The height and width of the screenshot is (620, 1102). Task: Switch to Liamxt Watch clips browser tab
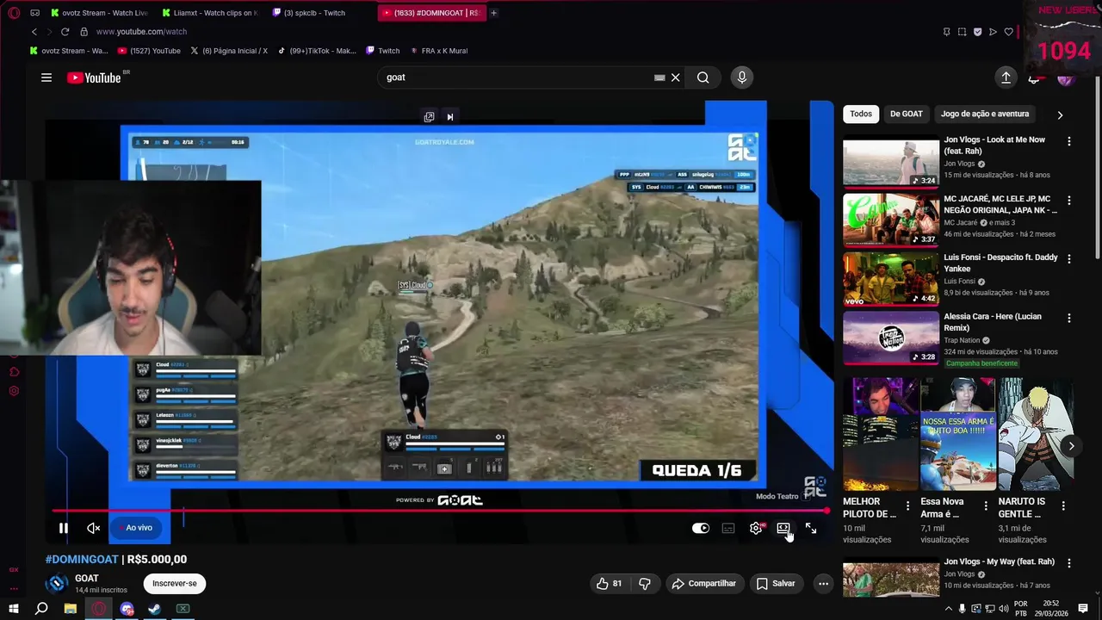coord(209,13)
